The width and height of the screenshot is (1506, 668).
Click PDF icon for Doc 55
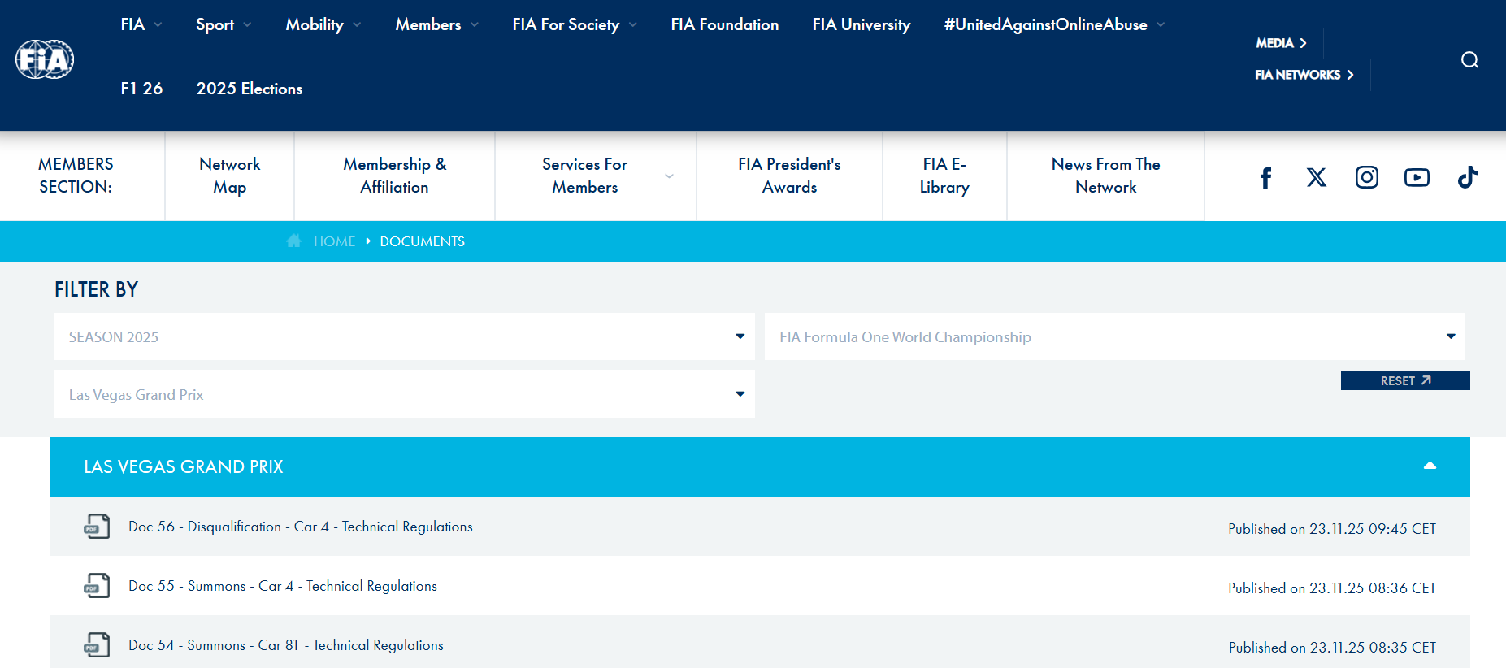97,586
